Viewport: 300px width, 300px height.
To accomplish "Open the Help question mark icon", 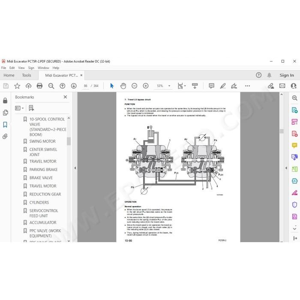I will tap(259, 75).
